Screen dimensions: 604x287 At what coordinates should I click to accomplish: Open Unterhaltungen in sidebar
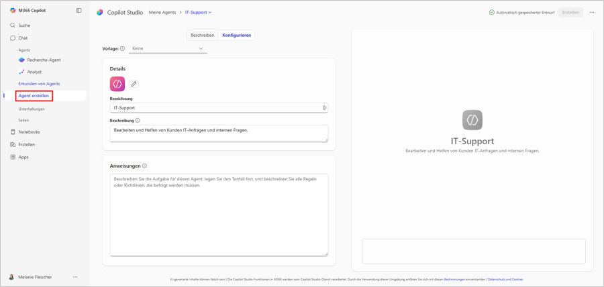tap(32, 109)
